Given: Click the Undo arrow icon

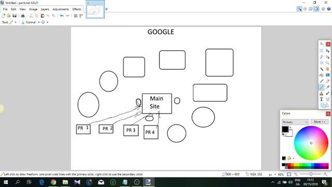Looking at the screenshot, I should pos(62,16).
